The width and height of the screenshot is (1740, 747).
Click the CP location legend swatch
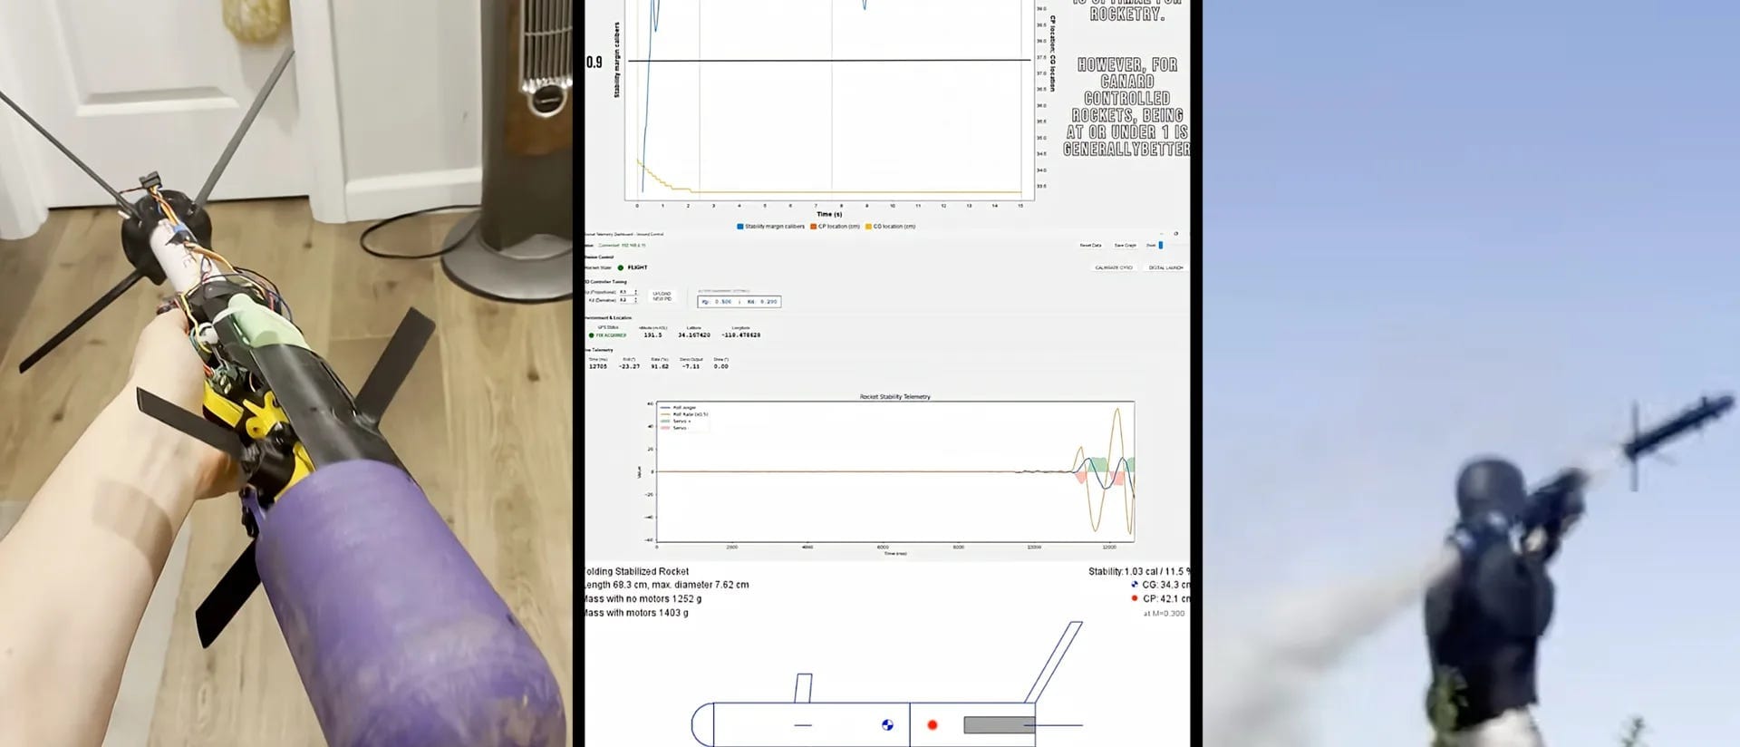(x=814, y=227)
